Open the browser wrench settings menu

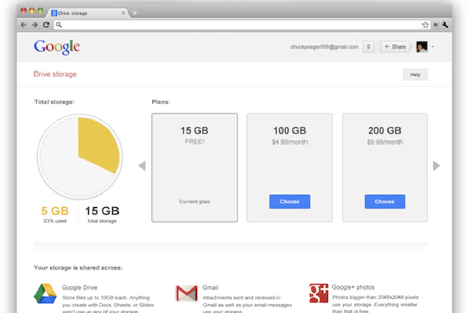(x=445, y=25)
